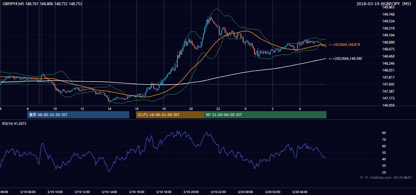Select hour label 0 under the price chart

[x=245, y=109]
